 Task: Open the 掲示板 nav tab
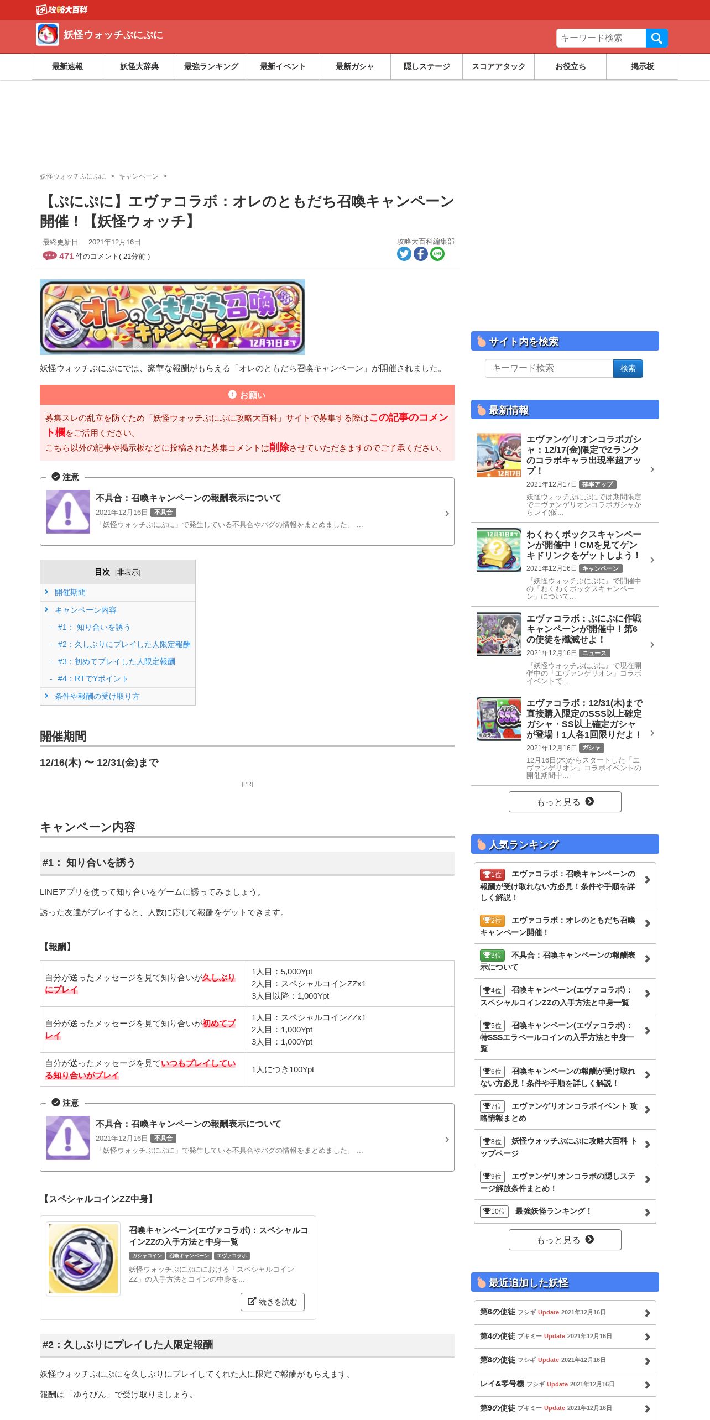[643, 66]
